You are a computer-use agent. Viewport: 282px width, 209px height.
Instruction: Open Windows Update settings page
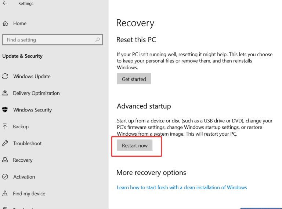point(32,76)
